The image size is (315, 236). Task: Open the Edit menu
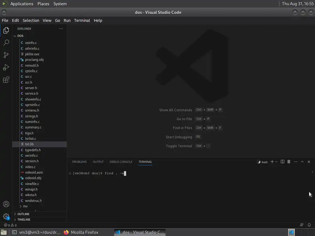coord(15,21)
